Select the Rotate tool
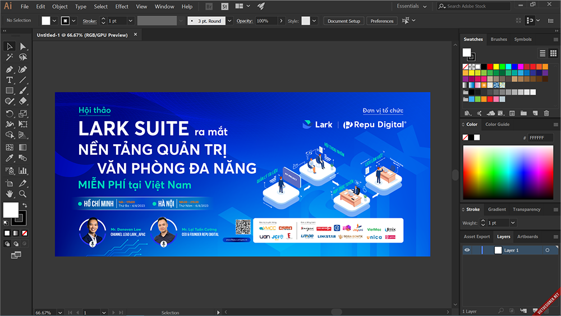The width and height of the screenshot is (561, 316). tap(10, 114)
